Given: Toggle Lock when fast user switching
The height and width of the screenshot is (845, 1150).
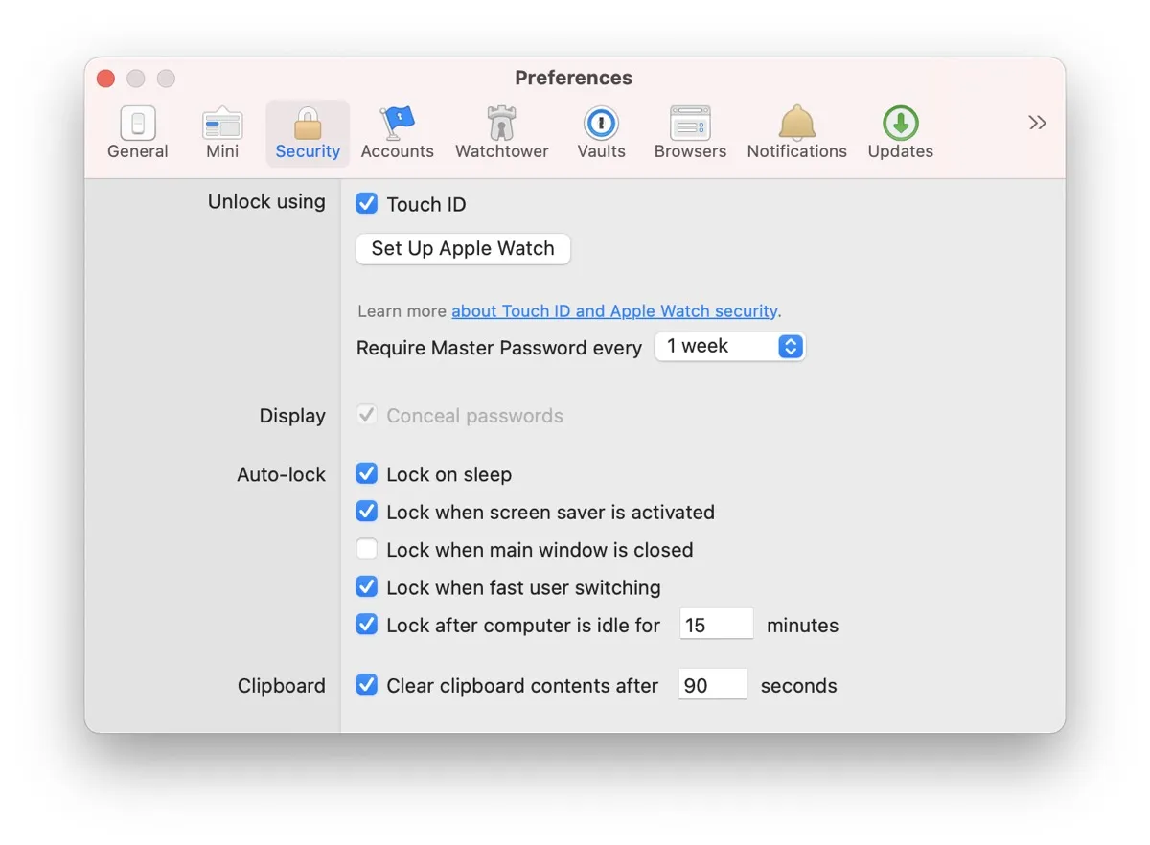Looking at the screenshot, I should tap(367, 587).
